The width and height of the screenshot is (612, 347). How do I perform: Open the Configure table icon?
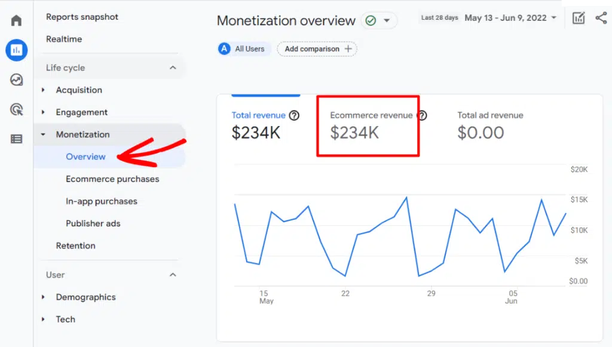pos(16,139)
